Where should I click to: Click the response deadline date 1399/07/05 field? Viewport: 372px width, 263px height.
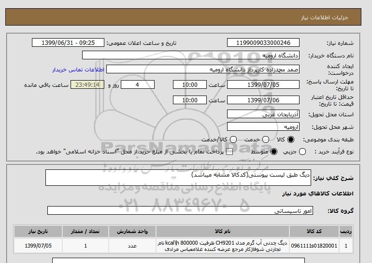pyautogui.click(x=263, y=84)
